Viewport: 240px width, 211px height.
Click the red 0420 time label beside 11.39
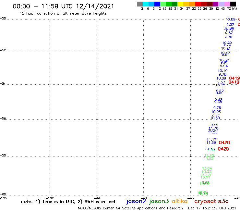[224, 143]
